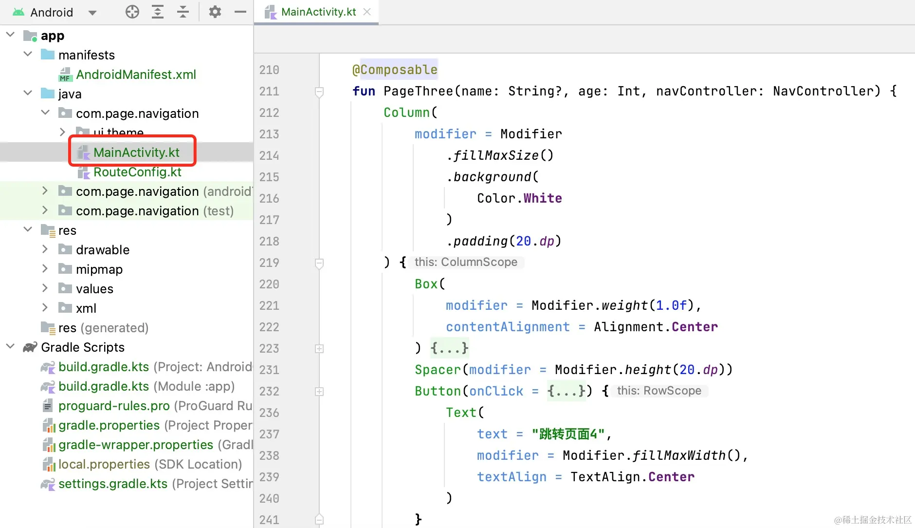Expand folded onClick block at line 232
This screenshot has width=915, height=528.
coord(319,392)
